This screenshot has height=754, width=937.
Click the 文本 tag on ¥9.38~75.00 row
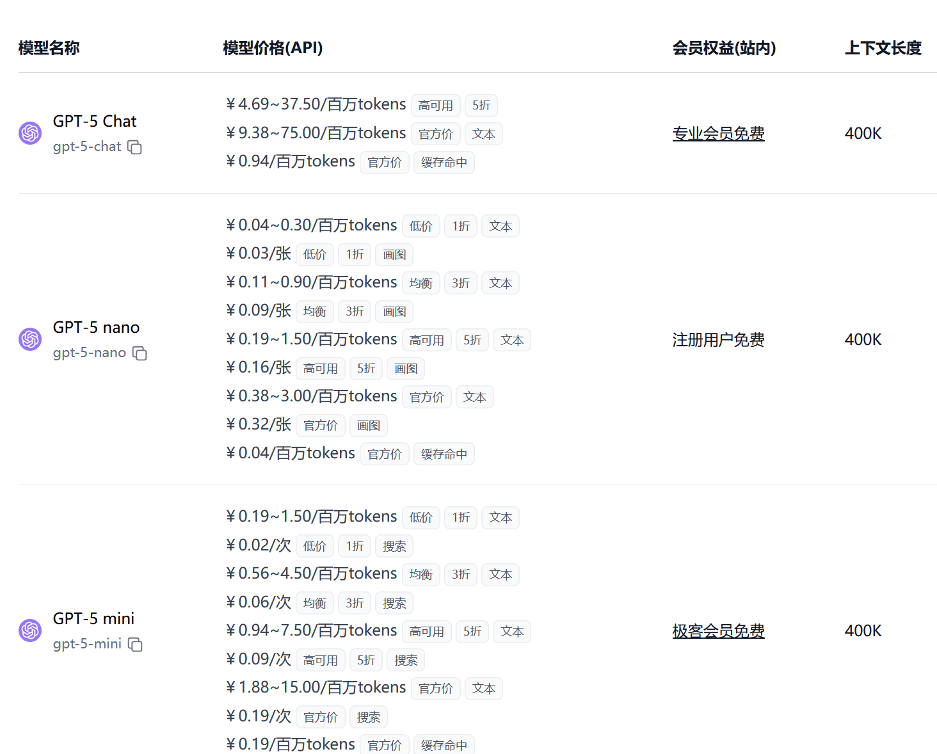tap(484, 134)
